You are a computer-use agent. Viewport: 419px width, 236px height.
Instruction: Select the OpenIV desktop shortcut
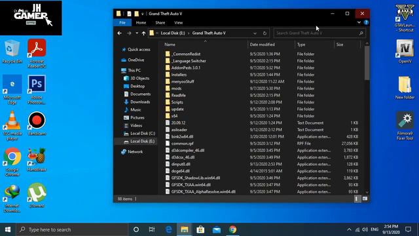405,51
